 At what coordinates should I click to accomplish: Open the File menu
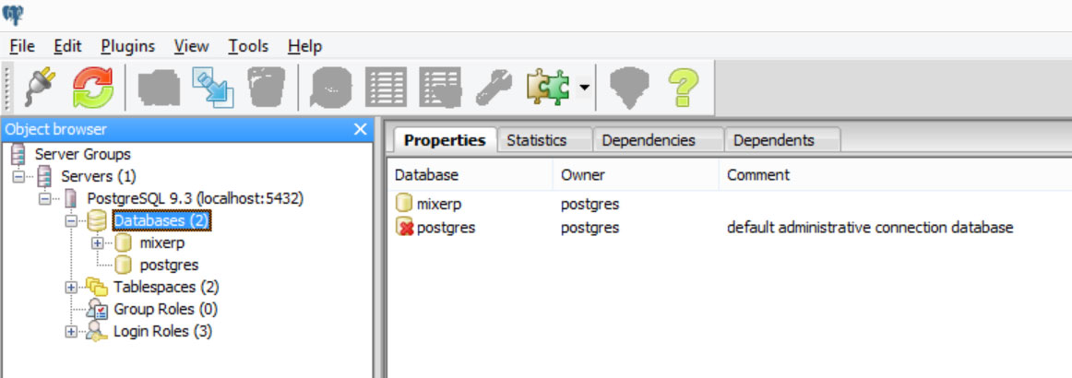(22, 46)
